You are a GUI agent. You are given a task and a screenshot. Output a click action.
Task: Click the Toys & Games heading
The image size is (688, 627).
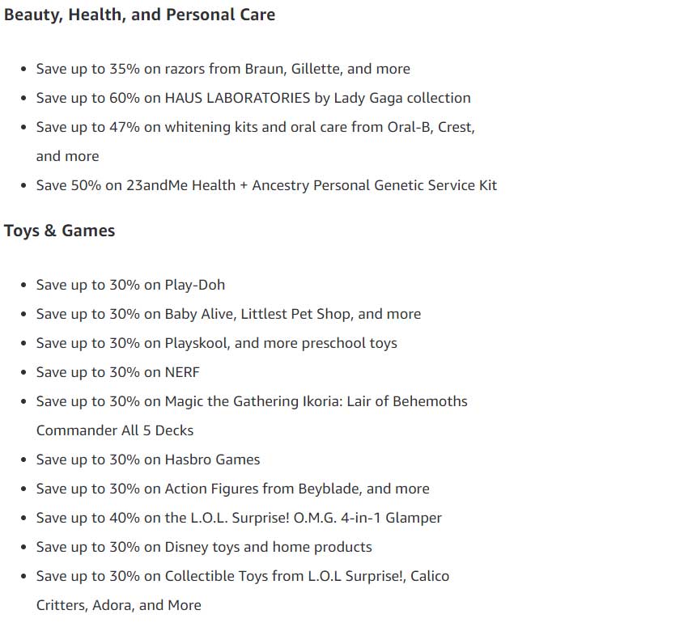point(59,231)
